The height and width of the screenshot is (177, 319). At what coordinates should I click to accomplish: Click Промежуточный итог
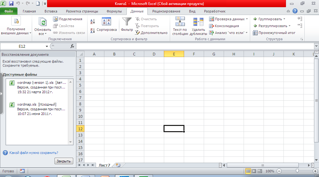274,32
